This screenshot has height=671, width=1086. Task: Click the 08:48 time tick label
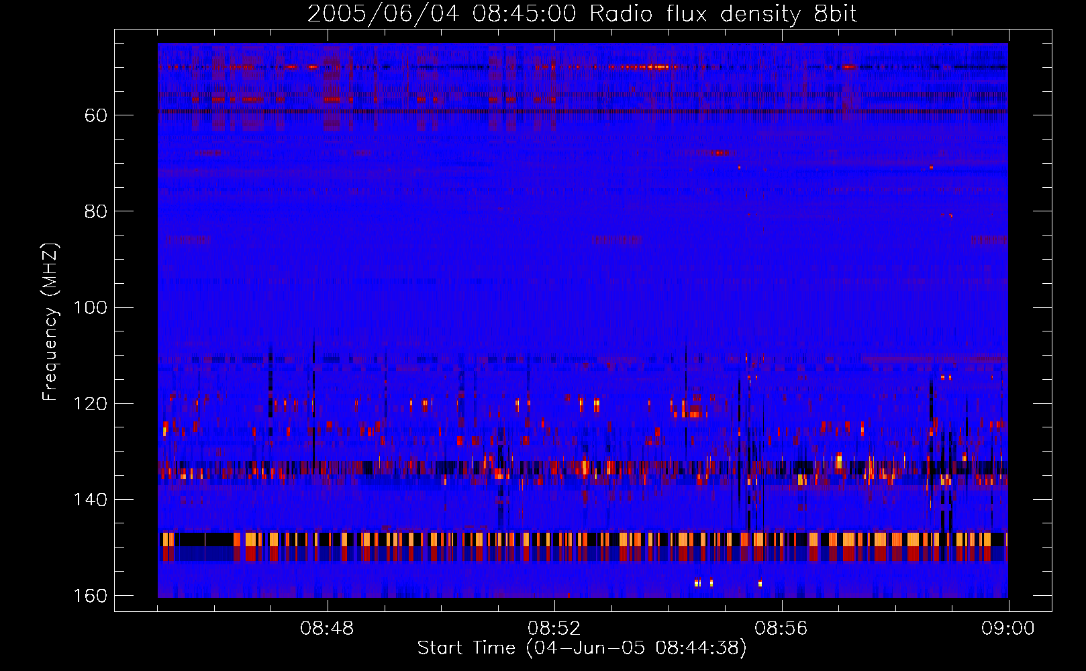coord(327,629)
